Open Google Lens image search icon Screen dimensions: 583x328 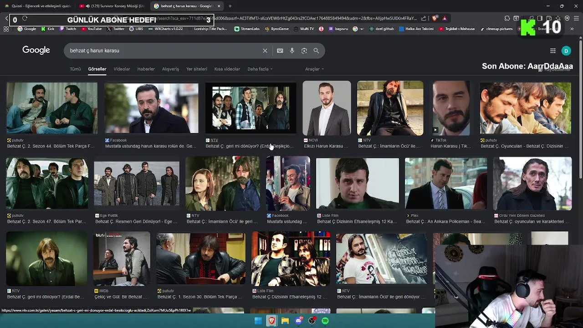click(x=304, y=51)
